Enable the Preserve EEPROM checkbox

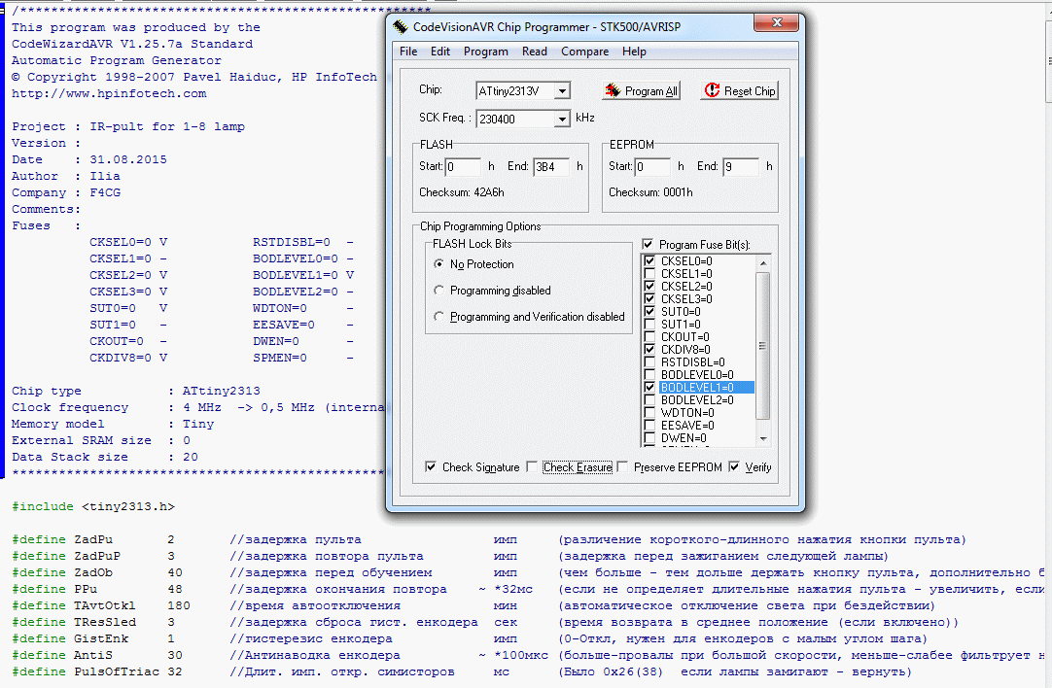click(x=622, y=467)
